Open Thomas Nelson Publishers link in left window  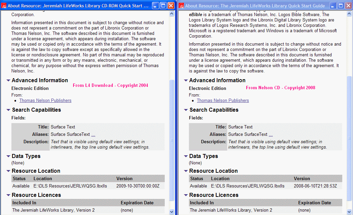[x=45, y=100]
